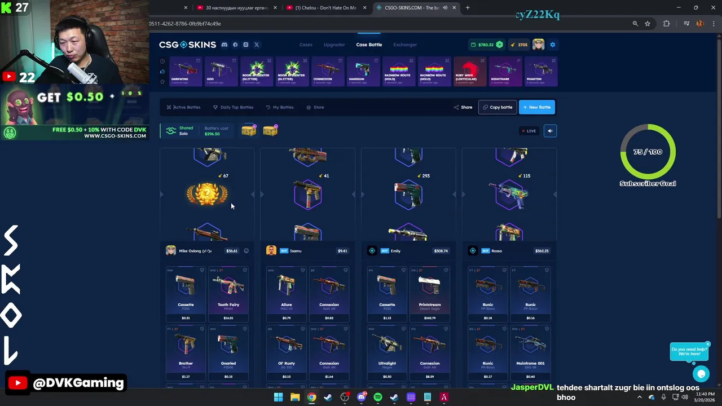The width and height of the screenshot is (722, 406).
Task: Open Windows Start menu
Action: [x=278, y=398]
